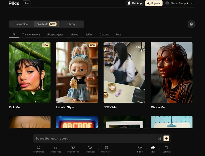Screen dimensions: 205x156
Task: Select the Transformations category filter
Action: (31, 35)
